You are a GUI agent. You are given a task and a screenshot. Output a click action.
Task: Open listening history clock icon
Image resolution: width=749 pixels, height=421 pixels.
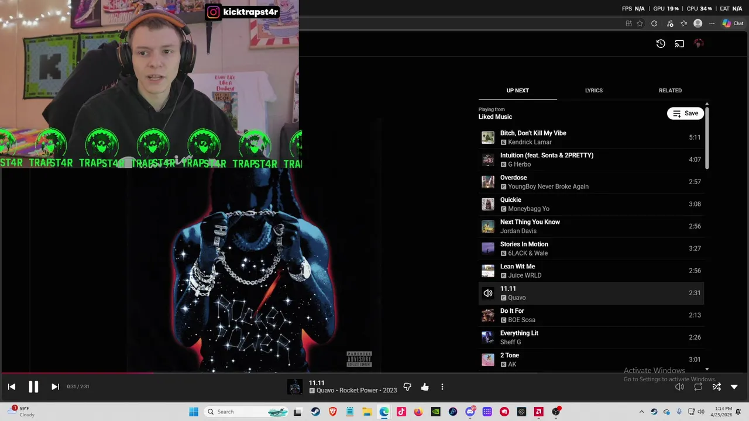pos(661,43)
